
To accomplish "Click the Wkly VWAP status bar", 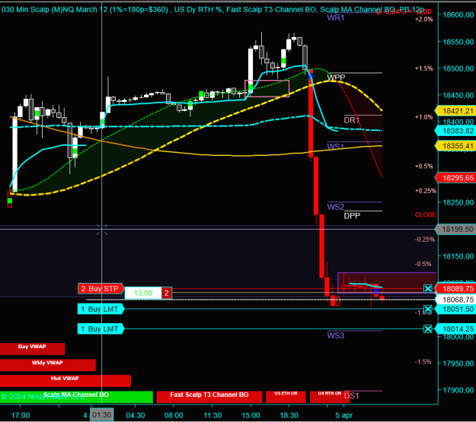I will click(48, 365).
